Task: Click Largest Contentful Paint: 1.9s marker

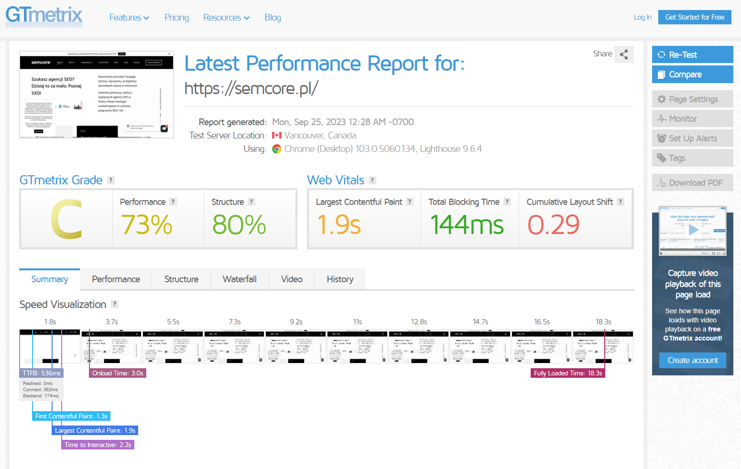Action: coord(95,430)
